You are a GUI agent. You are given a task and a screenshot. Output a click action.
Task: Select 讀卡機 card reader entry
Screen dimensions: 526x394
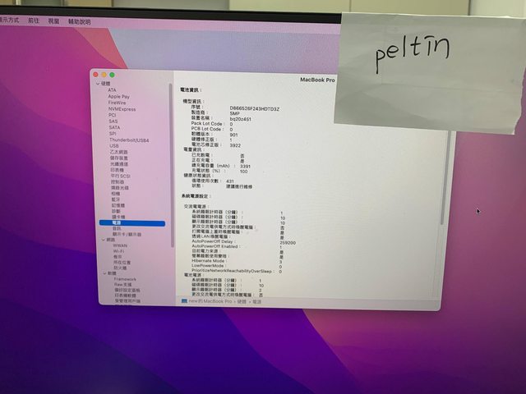point(118,218)
